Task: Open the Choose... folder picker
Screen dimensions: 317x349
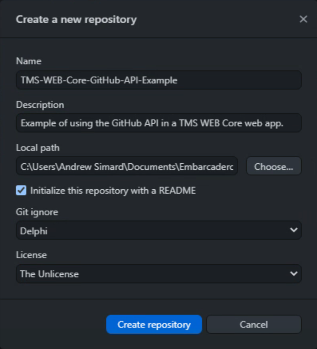Action: [x=274, y=166]
